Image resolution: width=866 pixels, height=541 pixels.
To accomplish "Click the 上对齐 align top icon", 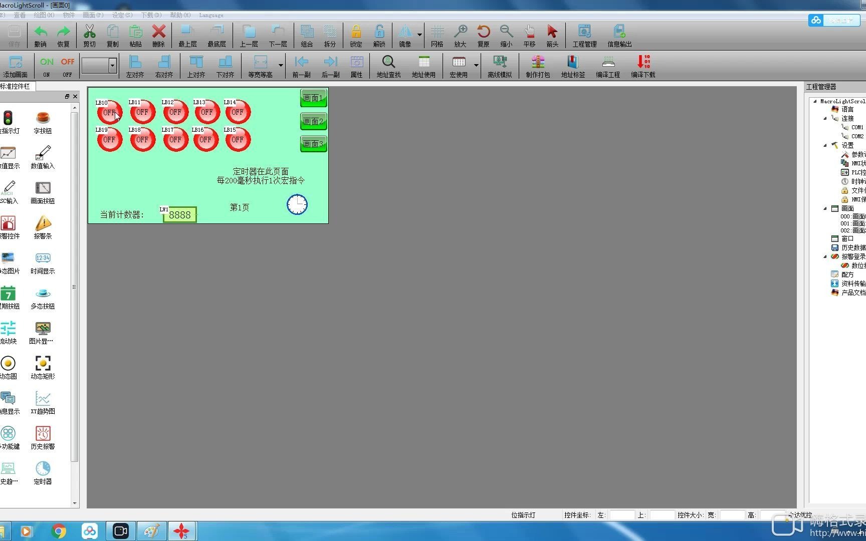I will 196,66.
